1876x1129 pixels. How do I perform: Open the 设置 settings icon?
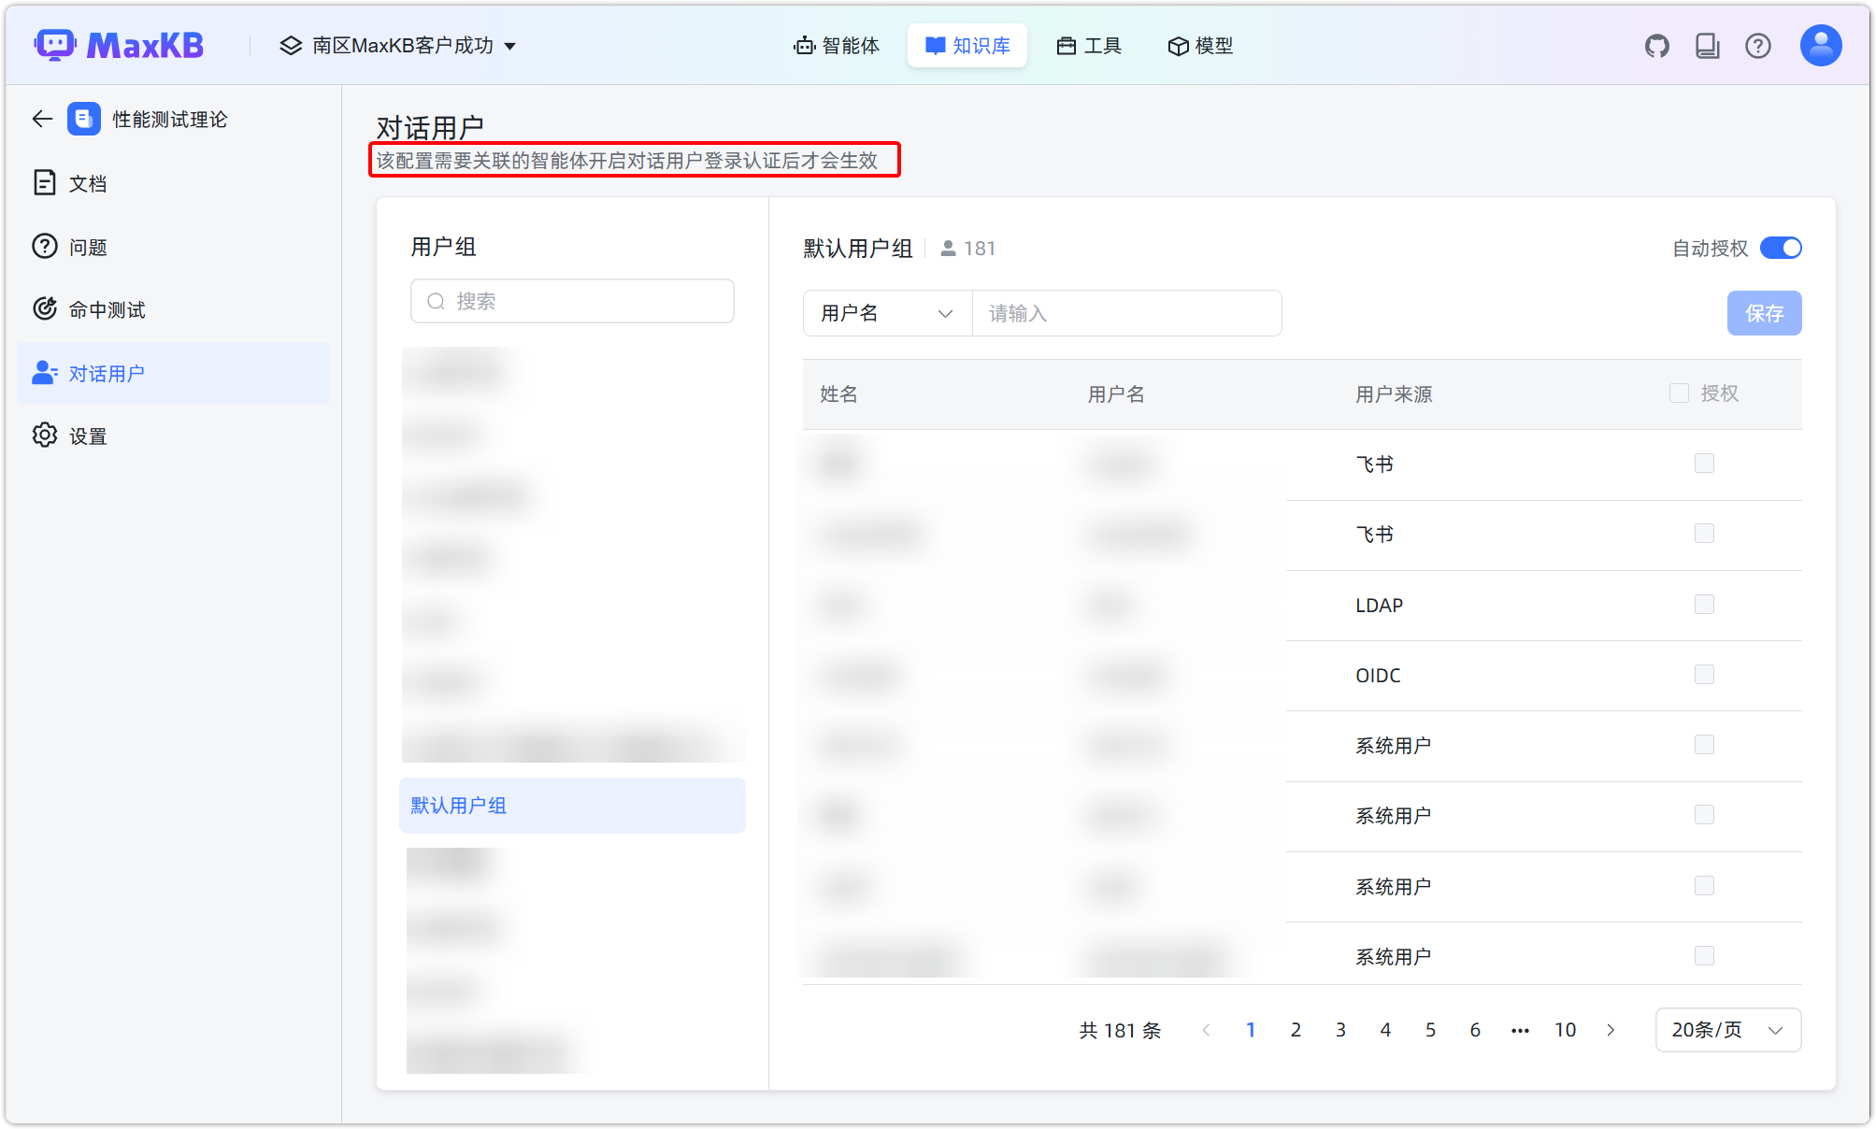click(x=45, y=435)
